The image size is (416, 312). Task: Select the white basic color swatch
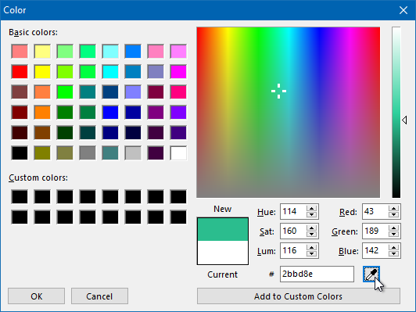pyautogui.click(x=178, y=153)
